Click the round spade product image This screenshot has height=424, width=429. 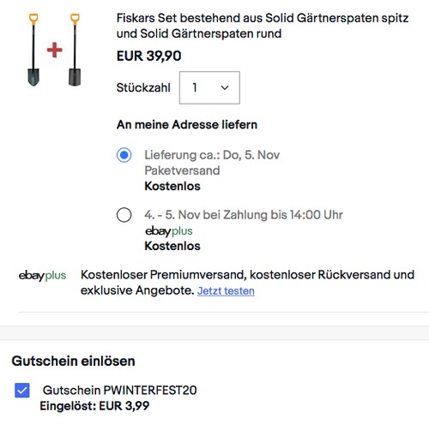pyautogui.click(x=75, y=50)
